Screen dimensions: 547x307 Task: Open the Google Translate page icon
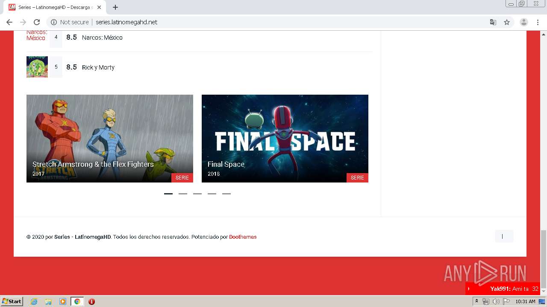coord(493,22)
